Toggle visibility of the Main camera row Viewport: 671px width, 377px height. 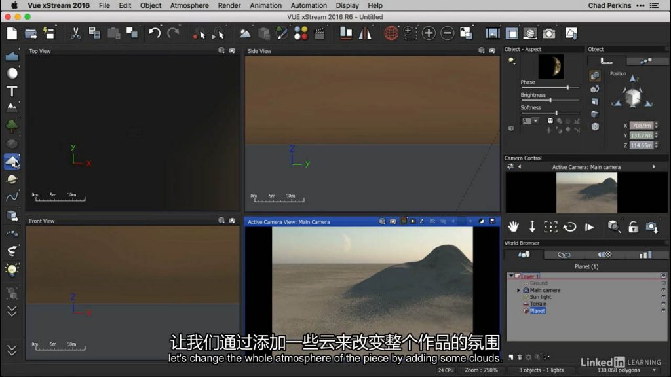tap(663, 290)
